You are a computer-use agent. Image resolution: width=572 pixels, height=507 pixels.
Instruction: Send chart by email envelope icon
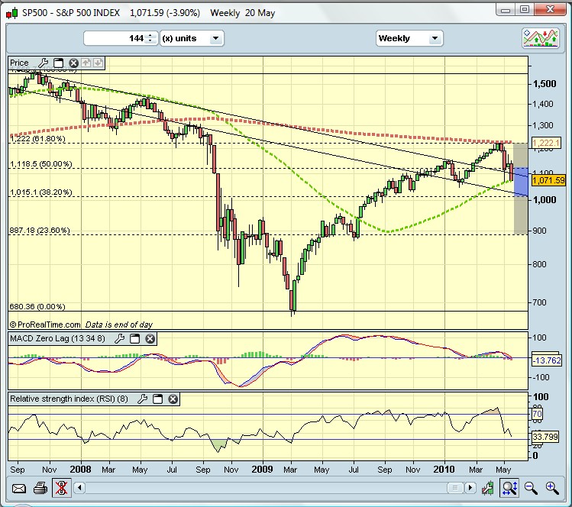pos(19,488)
